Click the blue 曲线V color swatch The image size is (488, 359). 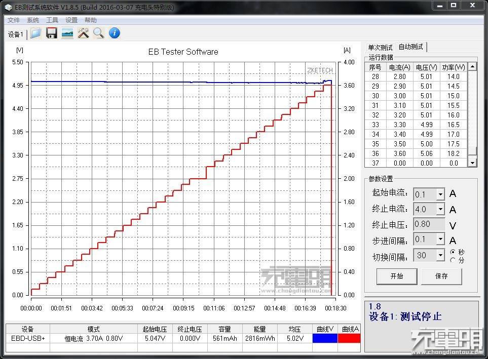coord(325,337)
